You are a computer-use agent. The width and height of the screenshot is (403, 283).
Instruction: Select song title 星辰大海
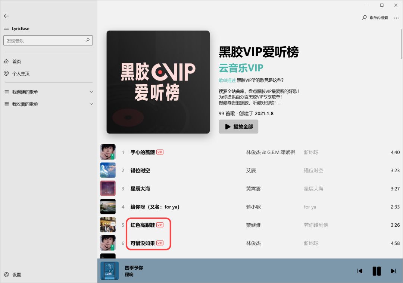point(140,189)
